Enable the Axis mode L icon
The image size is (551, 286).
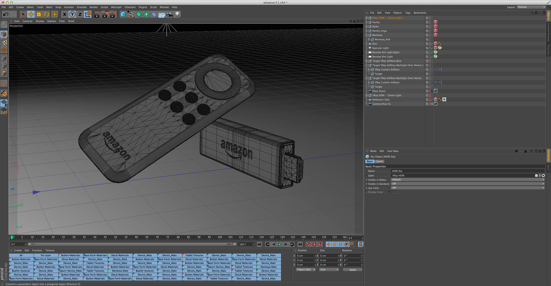point(4,83)
